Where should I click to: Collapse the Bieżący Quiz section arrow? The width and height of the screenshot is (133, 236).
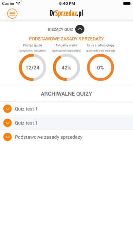pos(80,29)
